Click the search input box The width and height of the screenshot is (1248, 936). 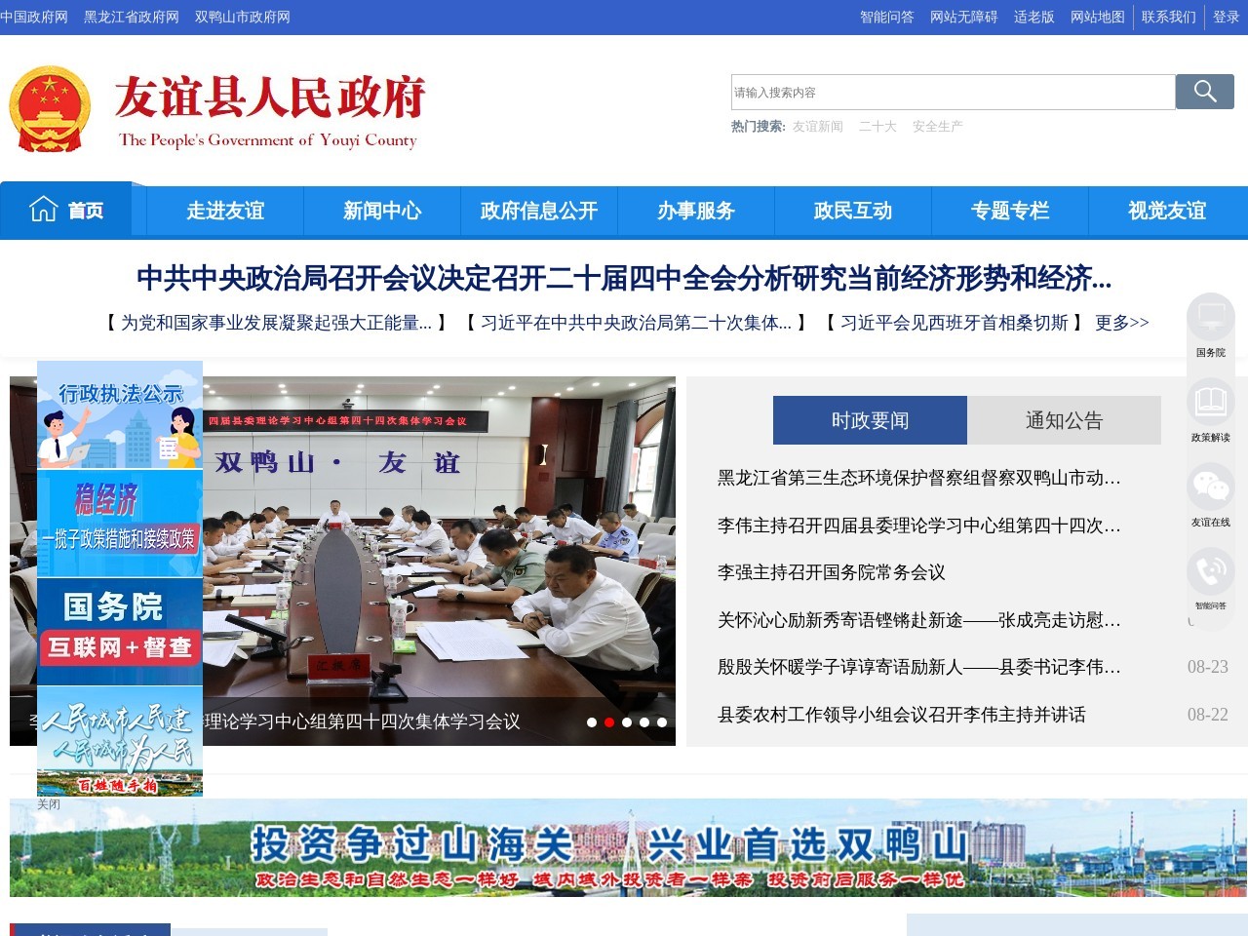click(x=946, y=92)
